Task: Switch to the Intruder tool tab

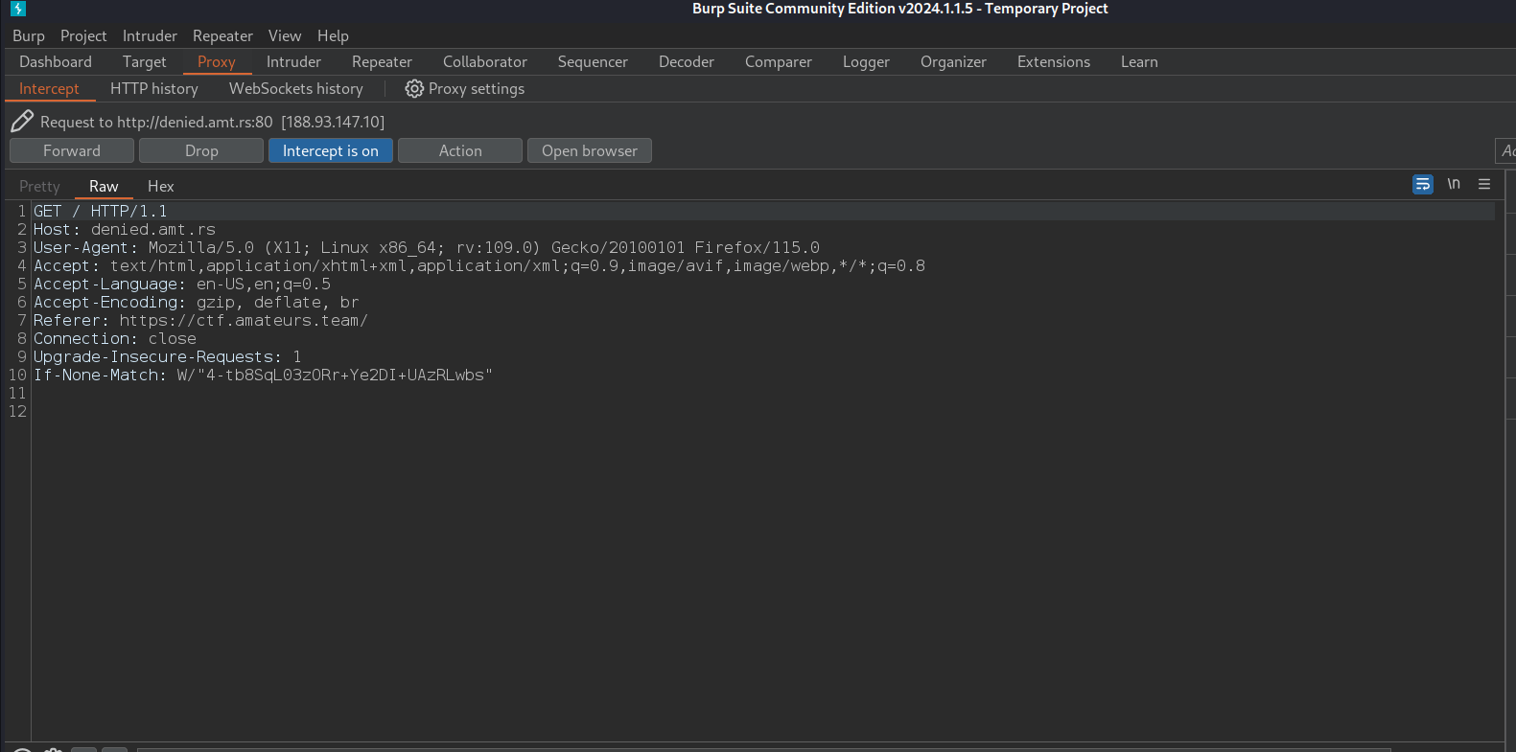Action: coord(293,61)
